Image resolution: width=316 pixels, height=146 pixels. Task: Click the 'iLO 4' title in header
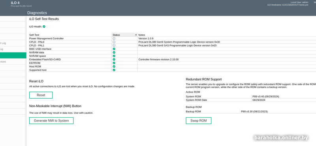[x=15, y=3]
